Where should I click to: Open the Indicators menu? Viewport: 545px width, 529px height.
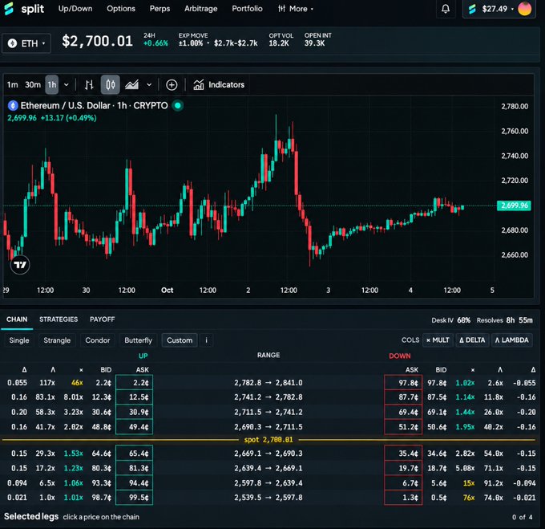click(219, 84)
